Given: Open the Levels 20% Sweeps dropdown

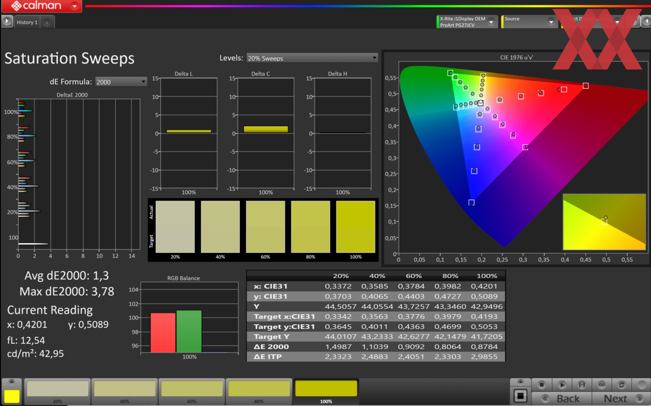Looking at the screenshot, I should tap(312, 58).
